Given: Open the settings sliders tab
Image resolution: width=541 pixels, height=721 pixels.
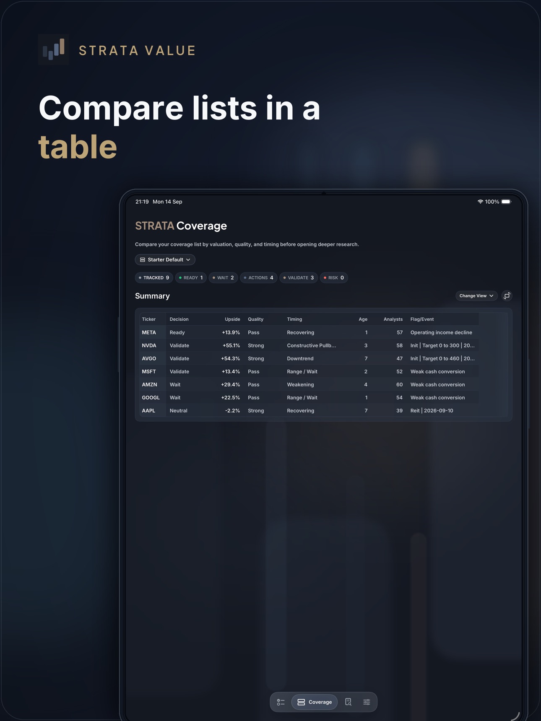Looking at the screenshot, I should pyautogui.click(x=367, y=702).
